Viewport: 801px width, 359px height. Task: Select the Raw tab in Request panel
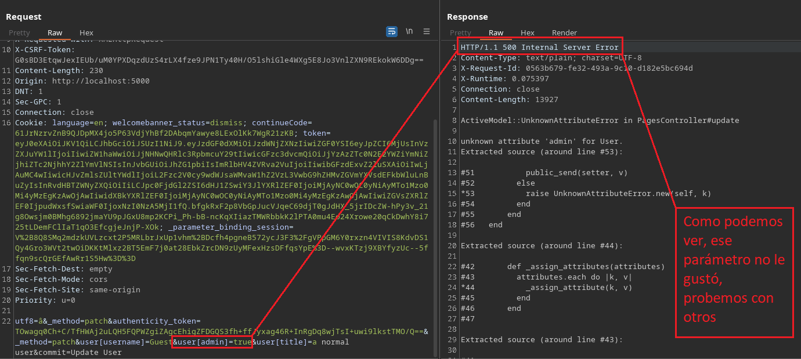point(55,33)
